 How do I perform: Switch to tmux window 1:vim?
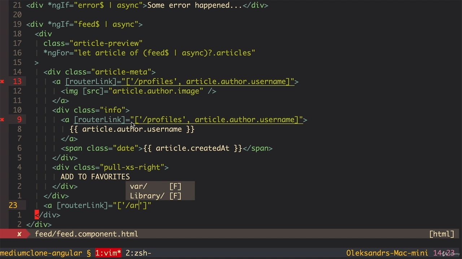click(108, 253)
